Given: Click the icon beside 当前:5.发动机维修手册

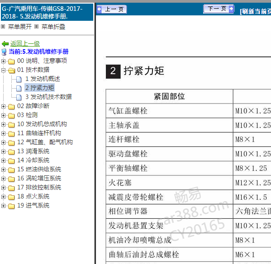Looking at the screenshot, I should tap(4, 52).
